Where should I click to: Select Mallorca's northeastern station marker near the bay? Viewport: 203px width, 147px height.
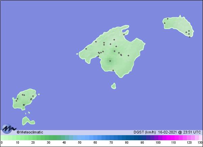(x=124, y=35)
